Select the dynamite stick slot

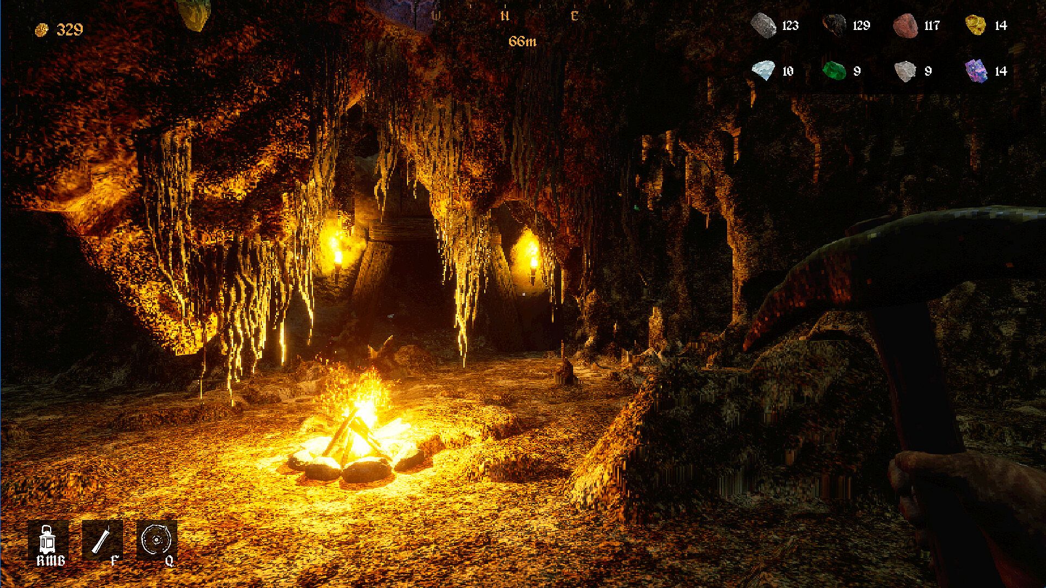pyautogui.click(x=102, y=539)
